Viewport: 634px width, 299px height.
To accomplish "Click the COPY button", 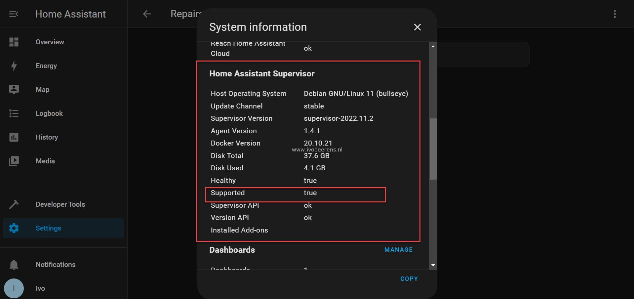I will click(x=409, y=279).
